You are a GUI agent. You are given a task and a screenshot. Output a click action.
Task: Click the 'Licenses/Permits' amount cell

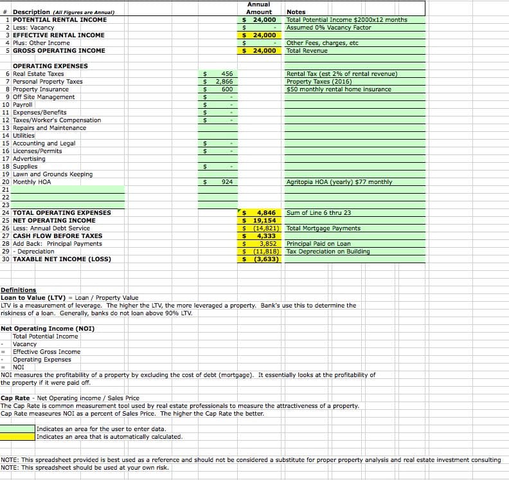218,151
